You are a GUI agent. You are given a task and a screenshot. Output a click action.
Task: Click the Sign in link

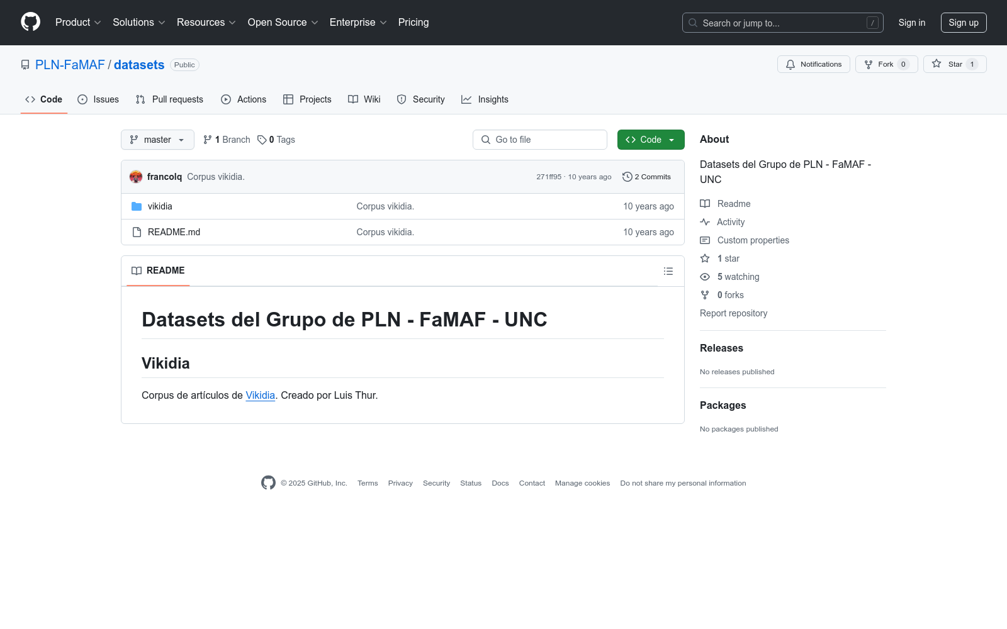[x=912, y=23]
